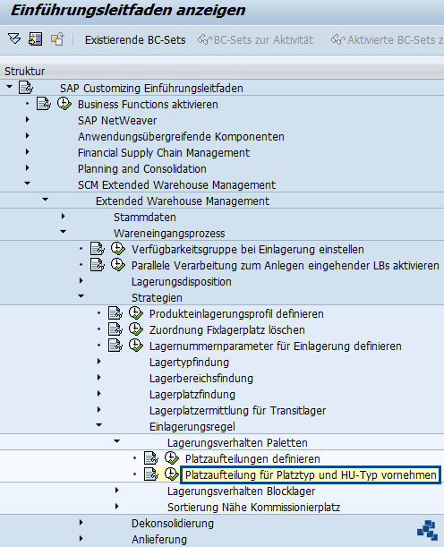Screen dimensions: 444x547
Task: Open Existierende BC-Sets
Action: tap(135, 39)
